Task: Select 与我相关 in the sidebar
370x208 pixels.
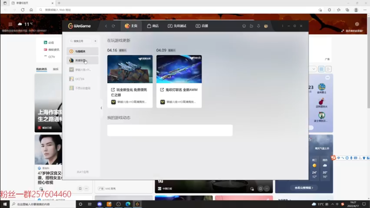Action: pyautogui.click(x=82, y=51)
